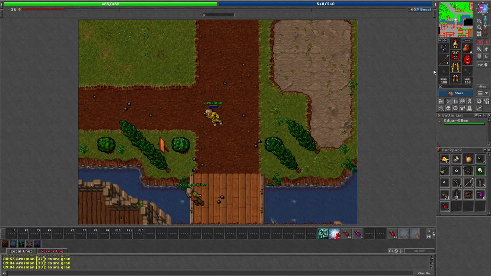Image resolution: width=491 pixels, height=276 pixels.
Task: Advance action bar with right arrow
Action: tap(429, 231)
